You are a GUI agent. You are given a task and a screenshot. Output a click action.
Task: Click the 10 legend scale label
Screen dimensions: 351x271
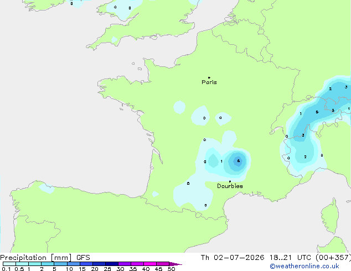[x=69, y=269]
